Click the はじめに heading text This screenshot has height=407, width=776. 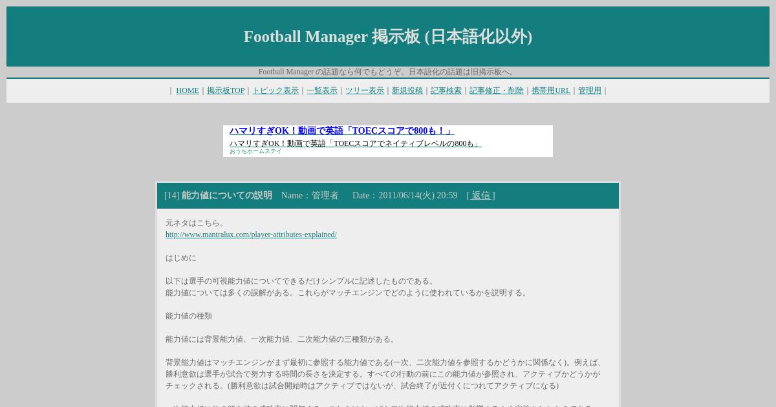(x=181, y=258)
